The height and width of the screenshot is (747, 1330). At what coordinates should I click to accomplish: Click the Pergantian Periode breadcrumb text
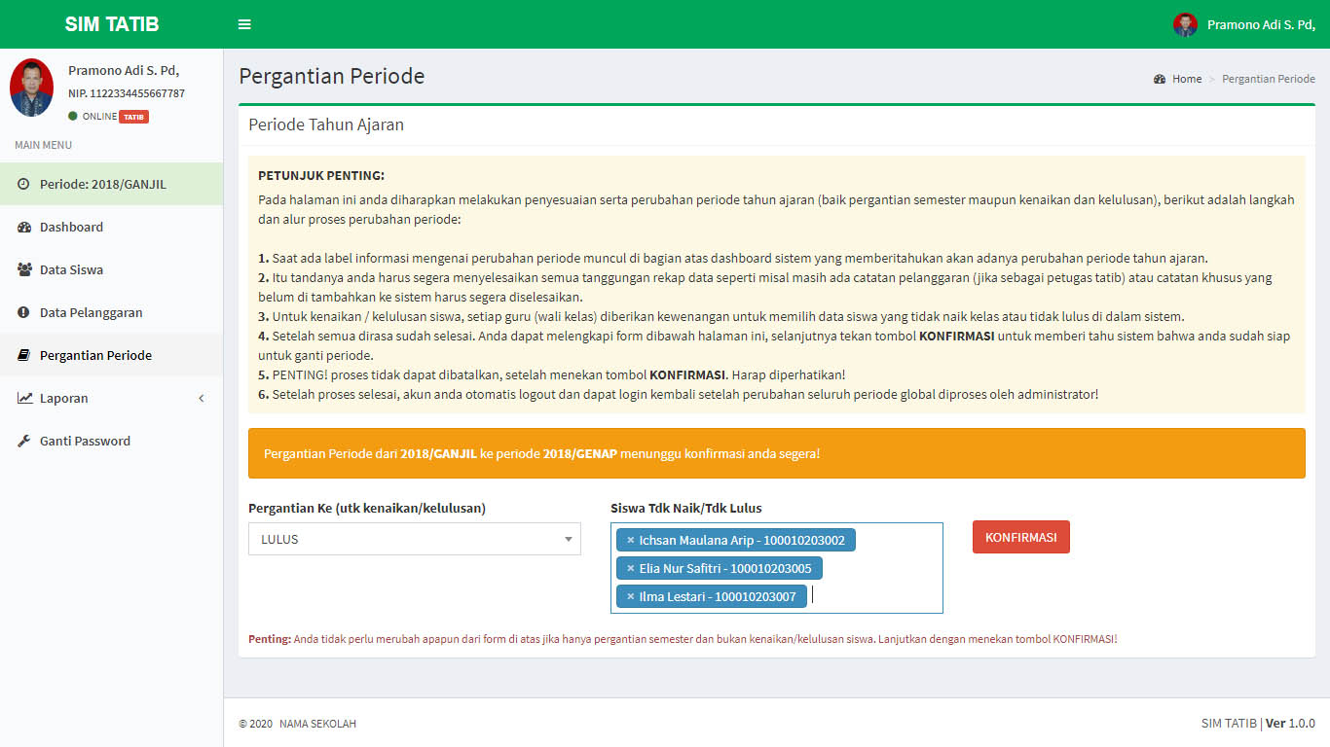tap(1269, 79)
